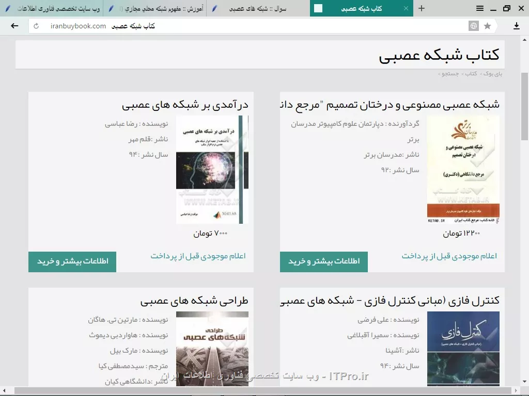The height and width of the screenshot is (396, 529).
Task: Click the publisher text 'ناشر :مدرسان برتر'
Action: (x=392, y=155)
